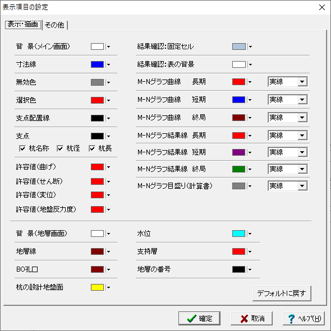This screenshot has height=331, width=331.
Task: Click the 取消 button with red X
Action: pos(251,318)
